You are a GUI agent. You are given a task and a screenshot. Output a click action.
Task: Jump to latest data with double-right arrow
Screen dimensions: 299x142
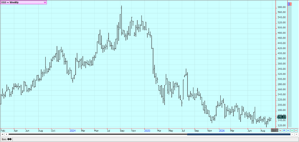click(x=296, y=134)
